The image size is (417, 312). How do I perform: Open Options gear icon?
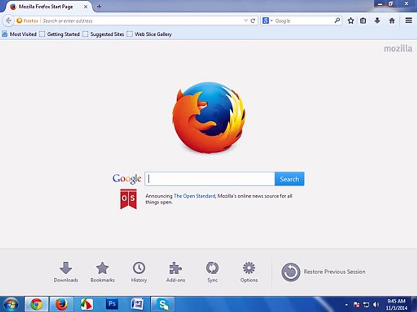pos(249,272)
